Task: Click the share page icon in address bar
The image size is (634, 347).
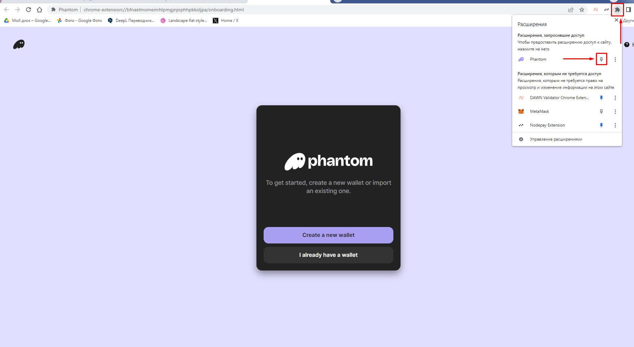Action: click(x=571, y=10)
